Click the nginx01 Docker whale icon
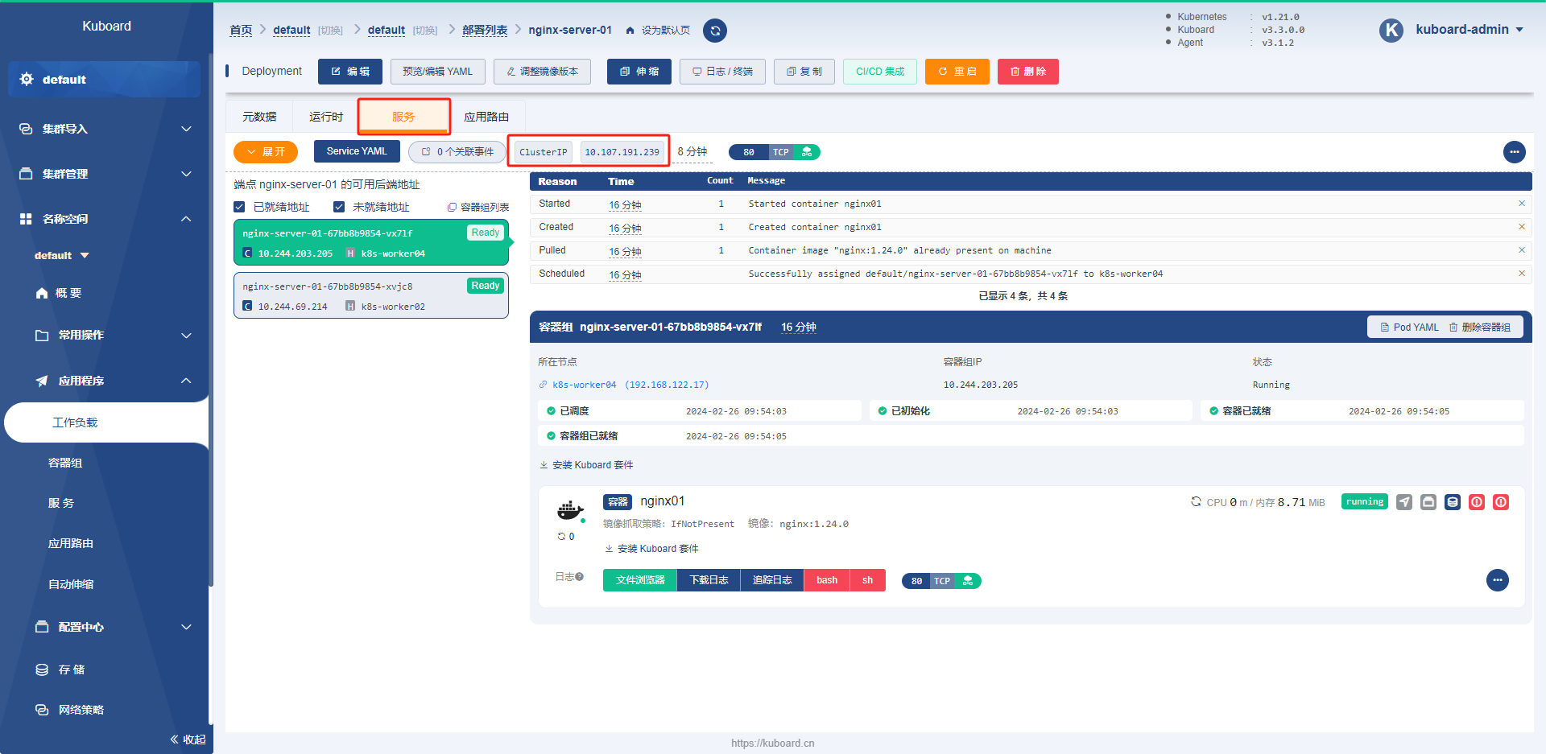1546x754 pixels. click(x=570, y=509)
